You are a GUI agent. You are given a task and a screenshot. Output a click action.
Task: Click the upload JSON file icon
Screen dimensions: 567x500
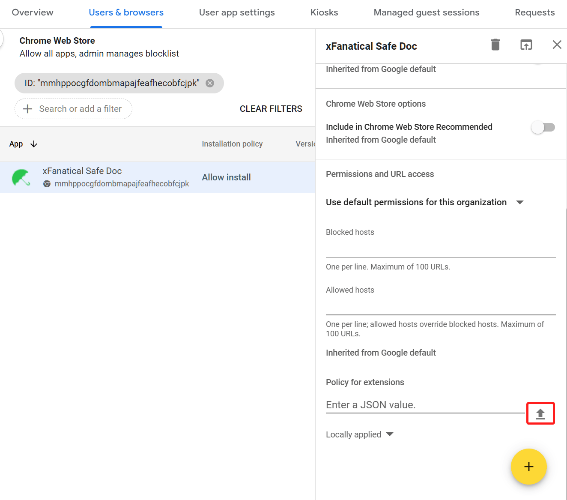(540, 414)
